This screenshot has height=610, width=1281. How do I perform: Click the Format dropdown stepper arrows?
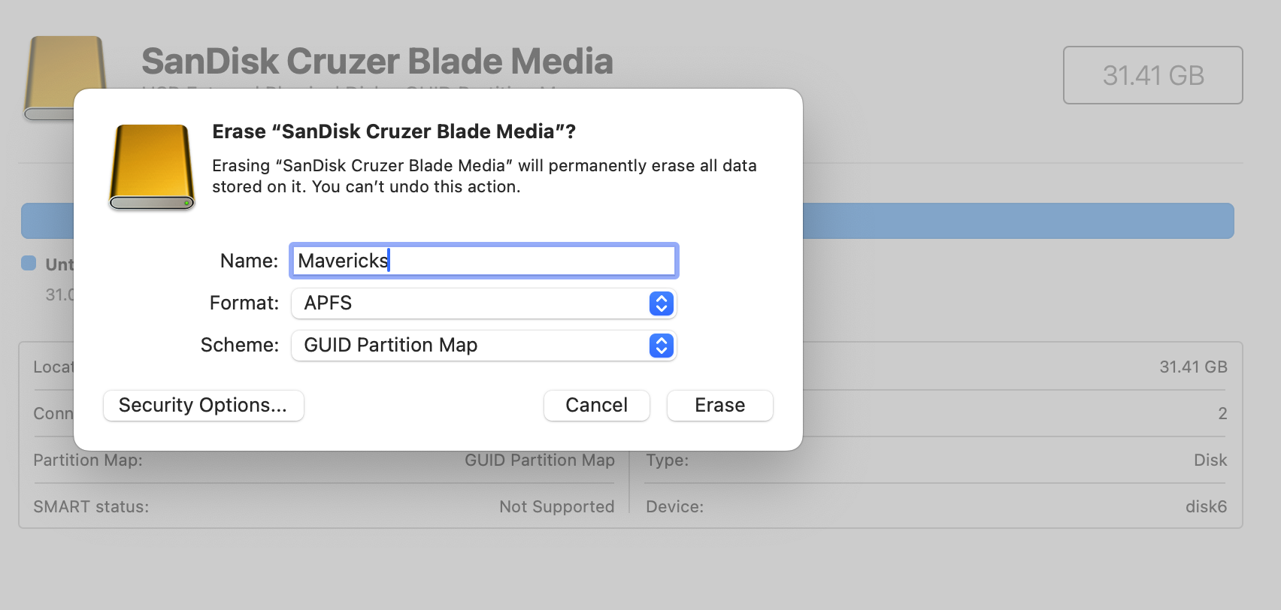tap(661, 303)
